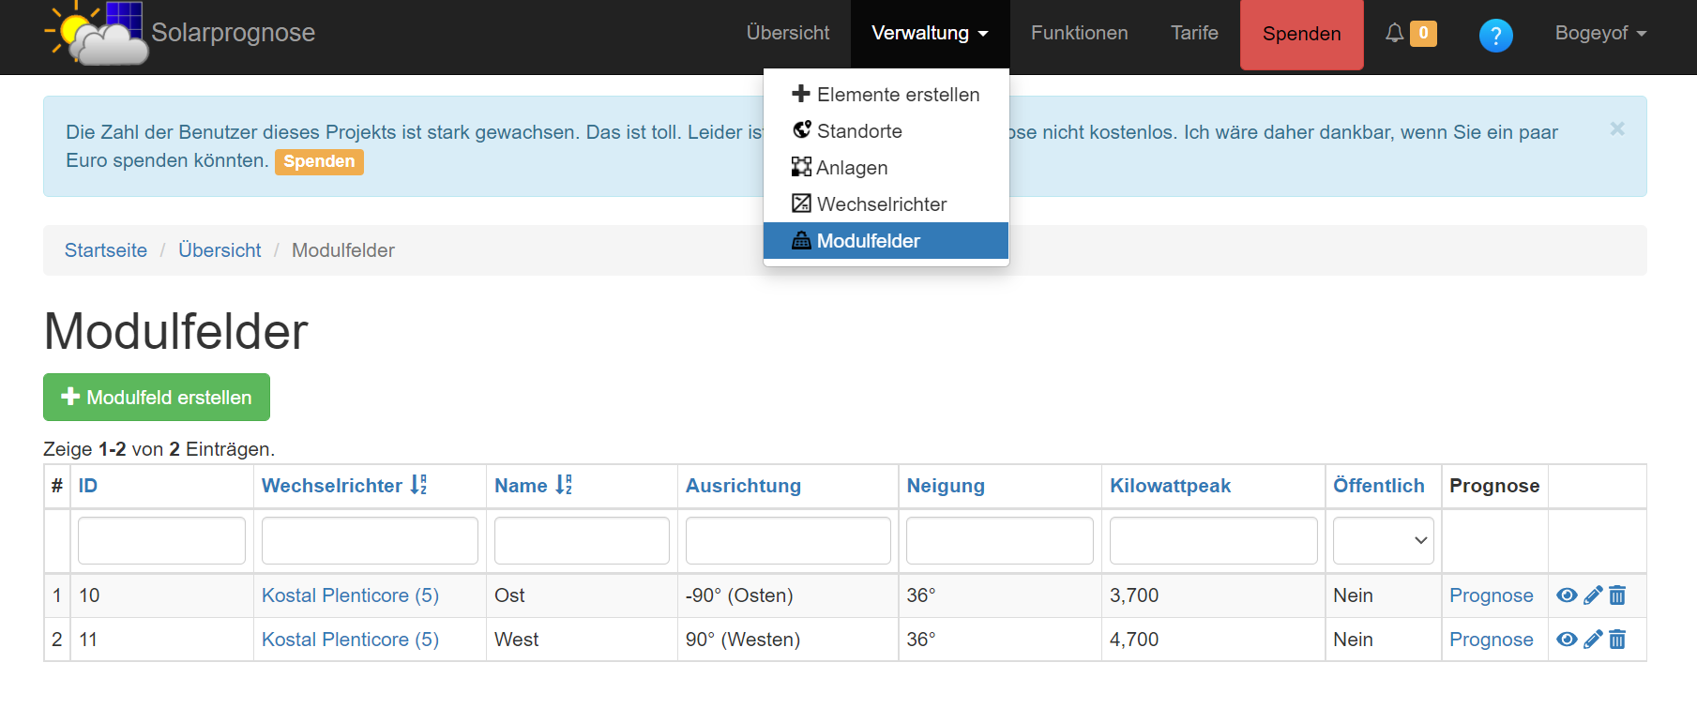Open the Bogeyof user menu
The width and height of the screenshot is (1697, 708).
1600,34
